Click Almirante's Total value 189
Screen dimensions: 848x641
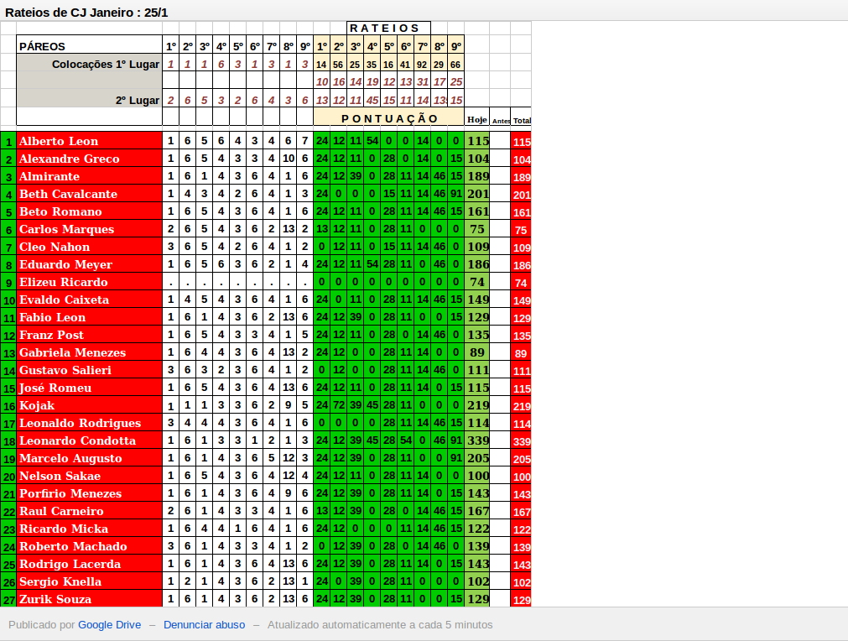[x=522, y=177]
